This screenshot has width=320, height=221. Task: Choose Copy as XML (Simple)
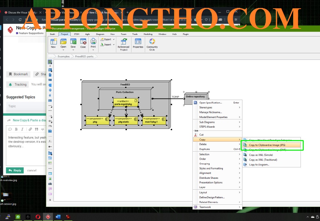[272, 155]
